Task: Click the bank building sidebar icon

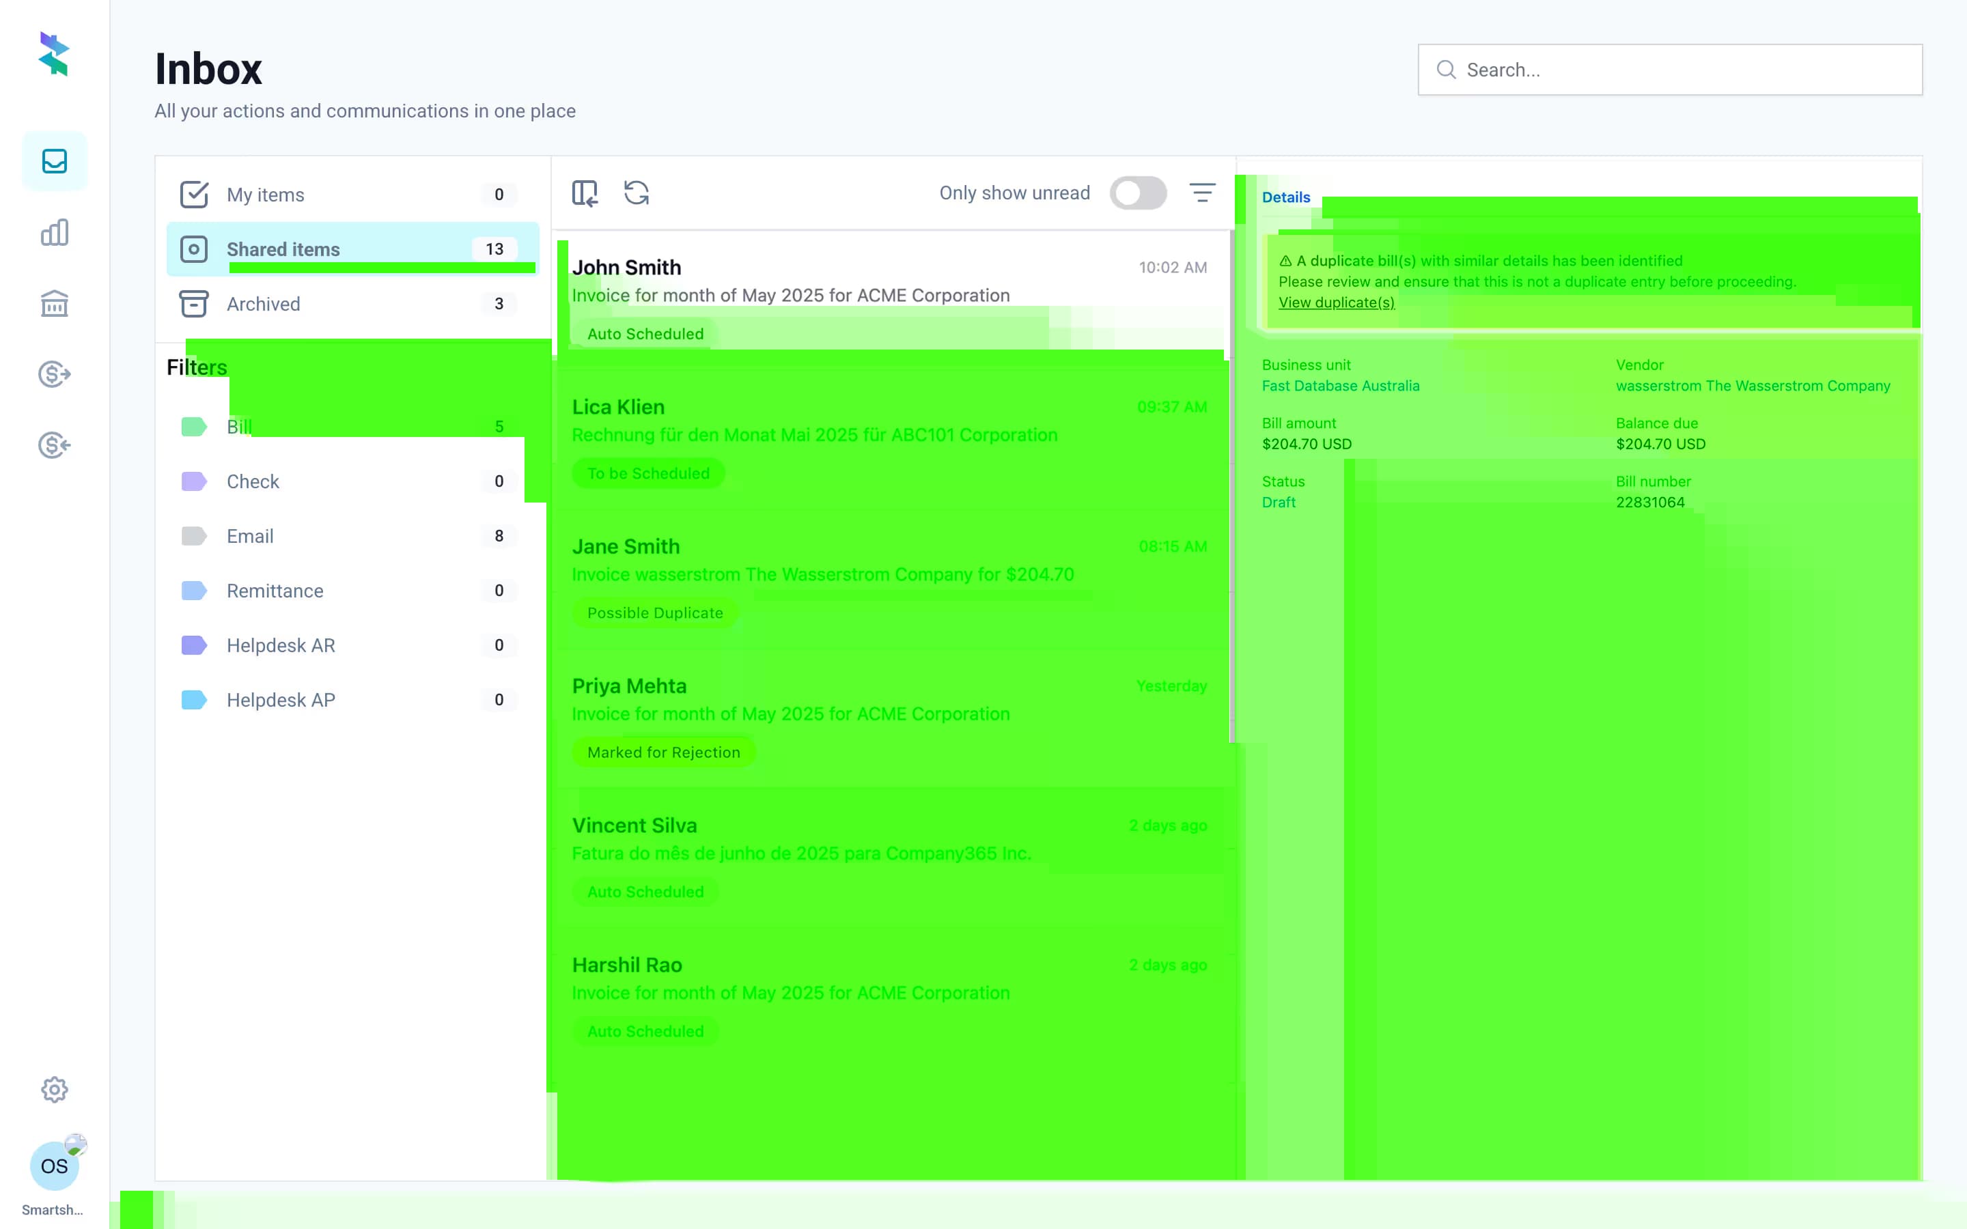Action: coord(55,304)
